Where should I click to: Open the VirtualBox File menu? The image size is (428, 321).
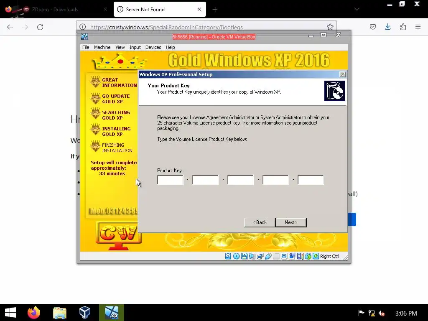(86, 47)
